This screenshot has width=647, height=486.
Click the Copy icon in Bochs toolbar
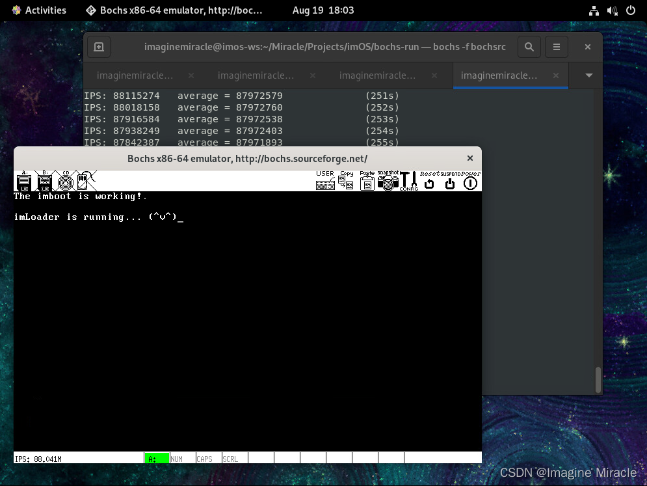346,180
